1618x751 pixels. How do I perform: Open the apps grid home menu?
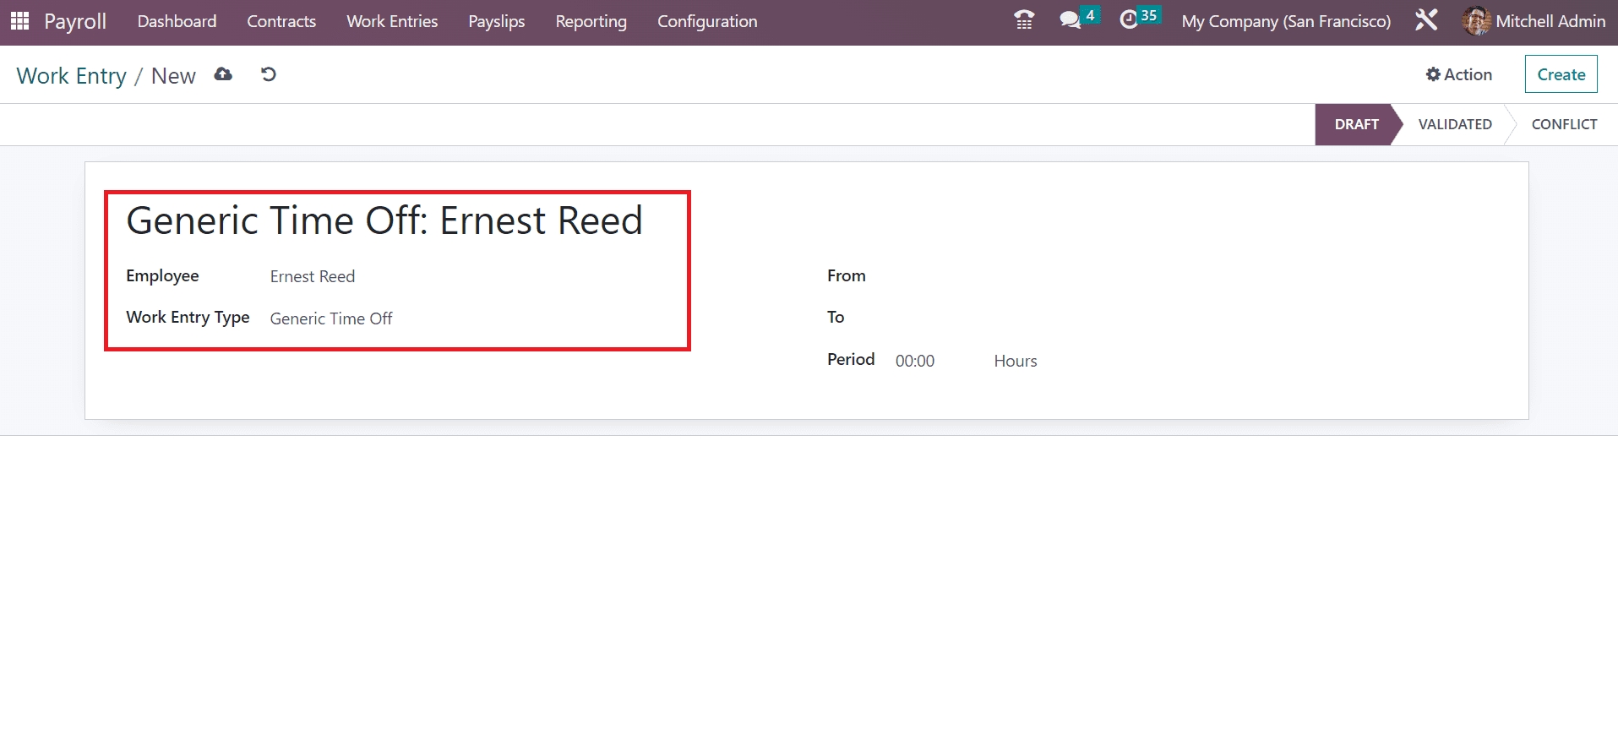point(19,21)
